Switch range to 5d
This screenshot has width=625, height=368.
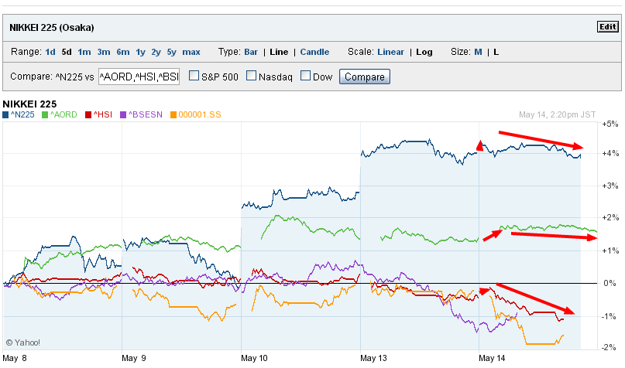point(67,53)
